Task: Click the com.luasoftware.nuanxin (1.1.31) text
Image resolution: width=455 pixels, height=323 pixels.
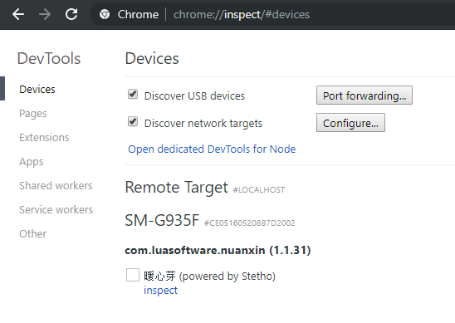Action: coord(218,251)
